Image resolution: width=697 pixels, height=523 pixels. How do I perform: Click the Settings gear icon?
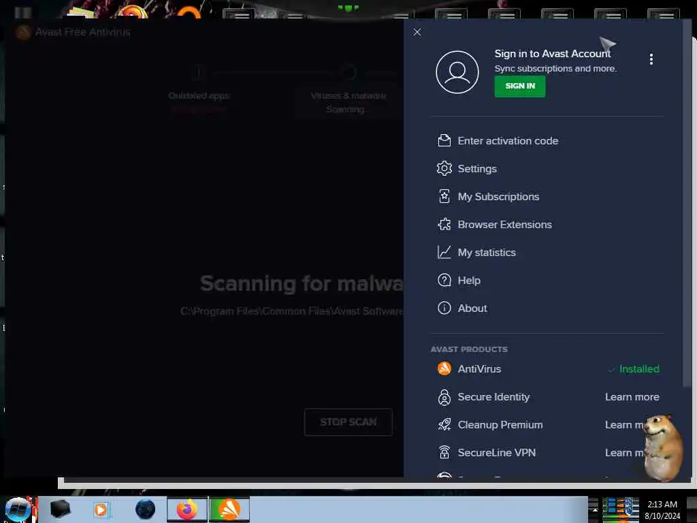click(x=444, y=169)
